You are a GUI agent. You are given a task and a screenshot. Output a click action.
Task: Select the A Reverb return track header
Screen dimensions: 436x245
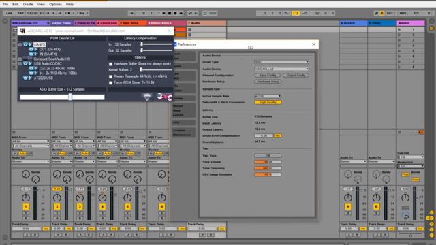(353, 23)
